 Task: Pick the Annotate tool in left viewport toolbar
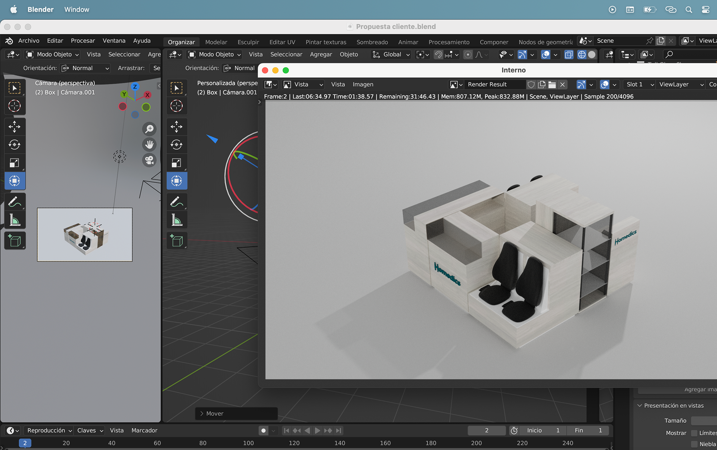click(x=15, y=202)
